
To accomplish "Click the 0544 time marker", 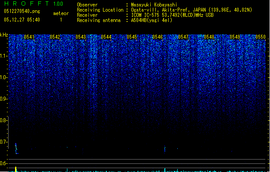I will click(106, 37).
